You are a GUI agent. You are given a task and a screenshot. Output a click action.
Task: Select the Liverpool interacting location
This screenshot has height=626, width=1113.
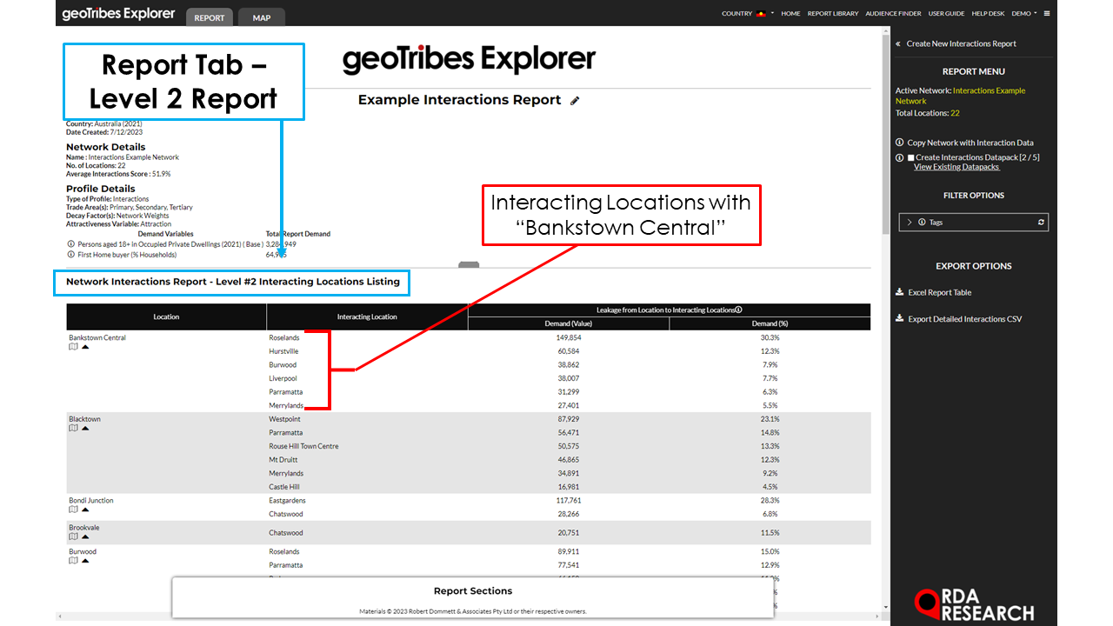click(x=283, y=378)
